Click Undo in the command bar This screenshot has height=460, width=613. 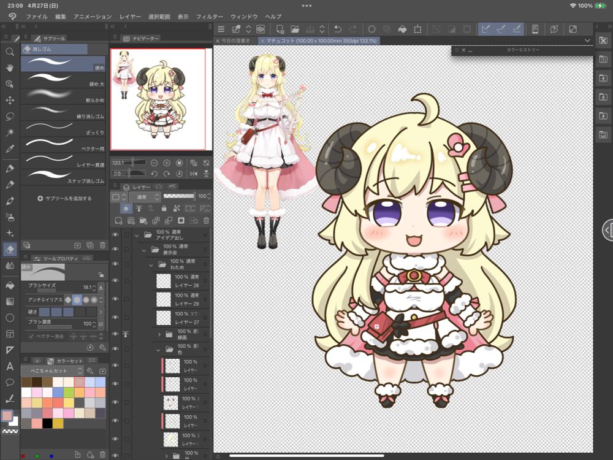(338, 29)
